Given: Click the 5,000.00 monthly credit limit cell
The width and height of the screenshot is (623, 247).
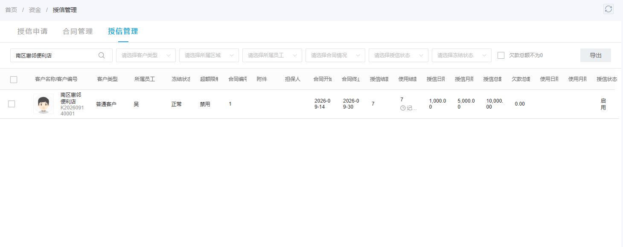Looking at the screenshot, I should click(x=466, y=104).
